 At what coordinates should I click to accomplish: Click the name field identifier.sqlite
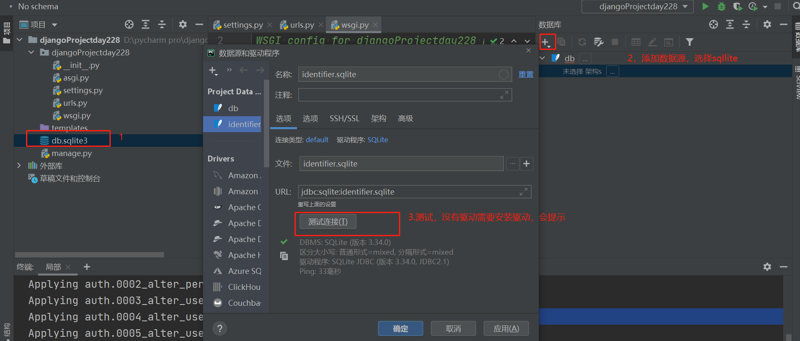[405, 74]
